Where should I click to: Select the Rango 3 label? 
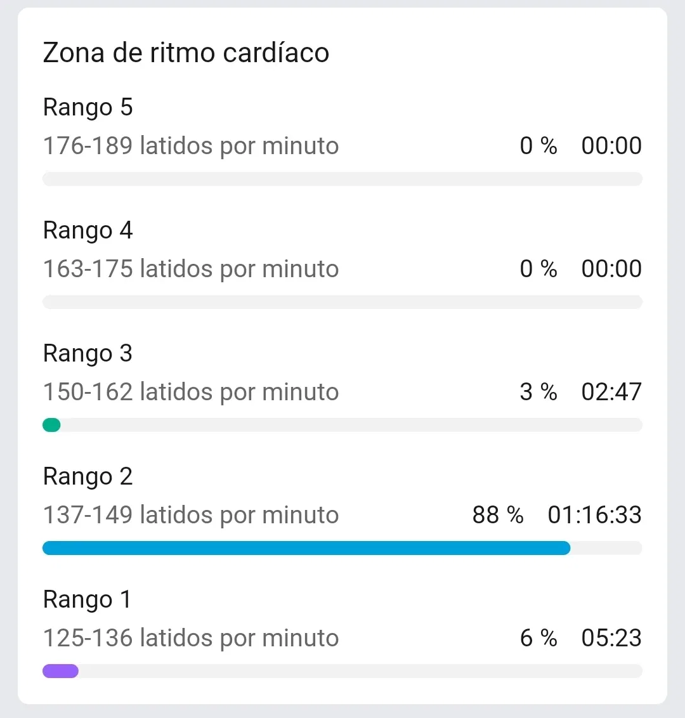88,354
